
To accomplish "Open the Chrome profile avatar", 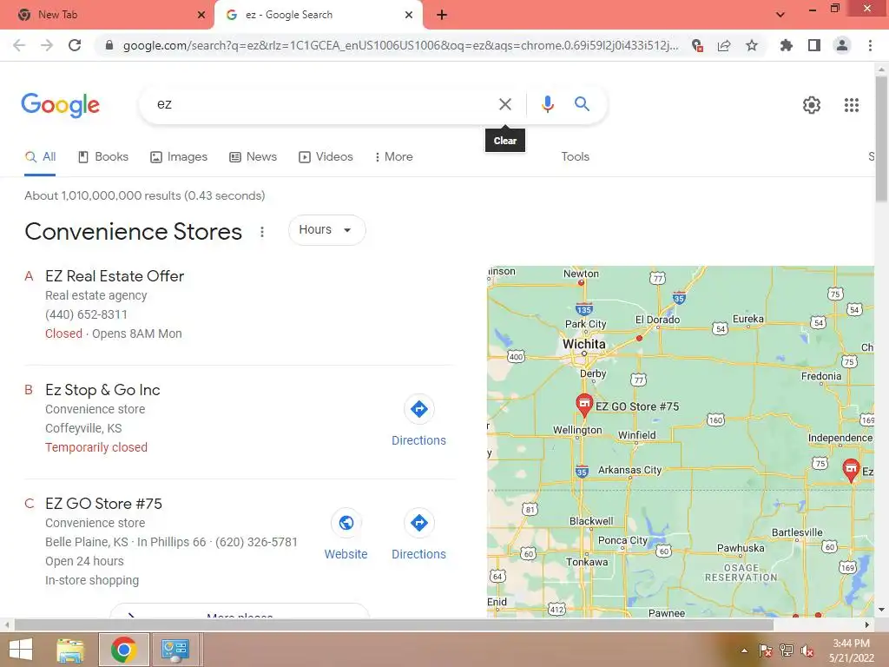I will 842,45.
